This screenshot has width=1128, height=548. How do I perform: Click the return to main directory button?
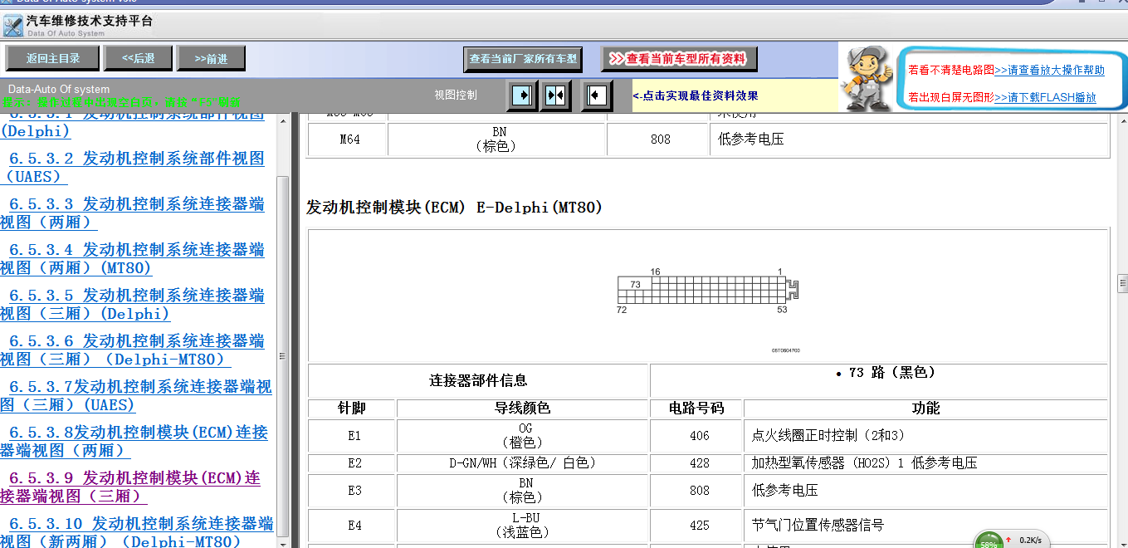click(52, 58)
